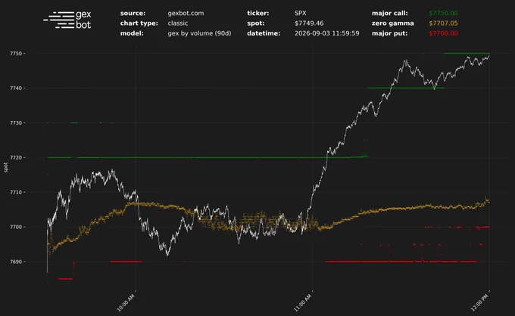Click the 'ticker:' label
Viewport: 515px width, 316px height.
point(257,13)
